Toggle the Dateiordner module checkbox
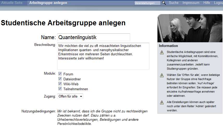This screenshot has height=127, width=223. (x=60, y=79)
